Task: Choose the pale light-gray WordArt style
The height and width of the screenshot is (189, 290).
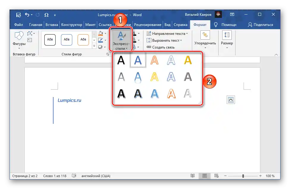Action: pyautogui.click(x=188, y=94)
